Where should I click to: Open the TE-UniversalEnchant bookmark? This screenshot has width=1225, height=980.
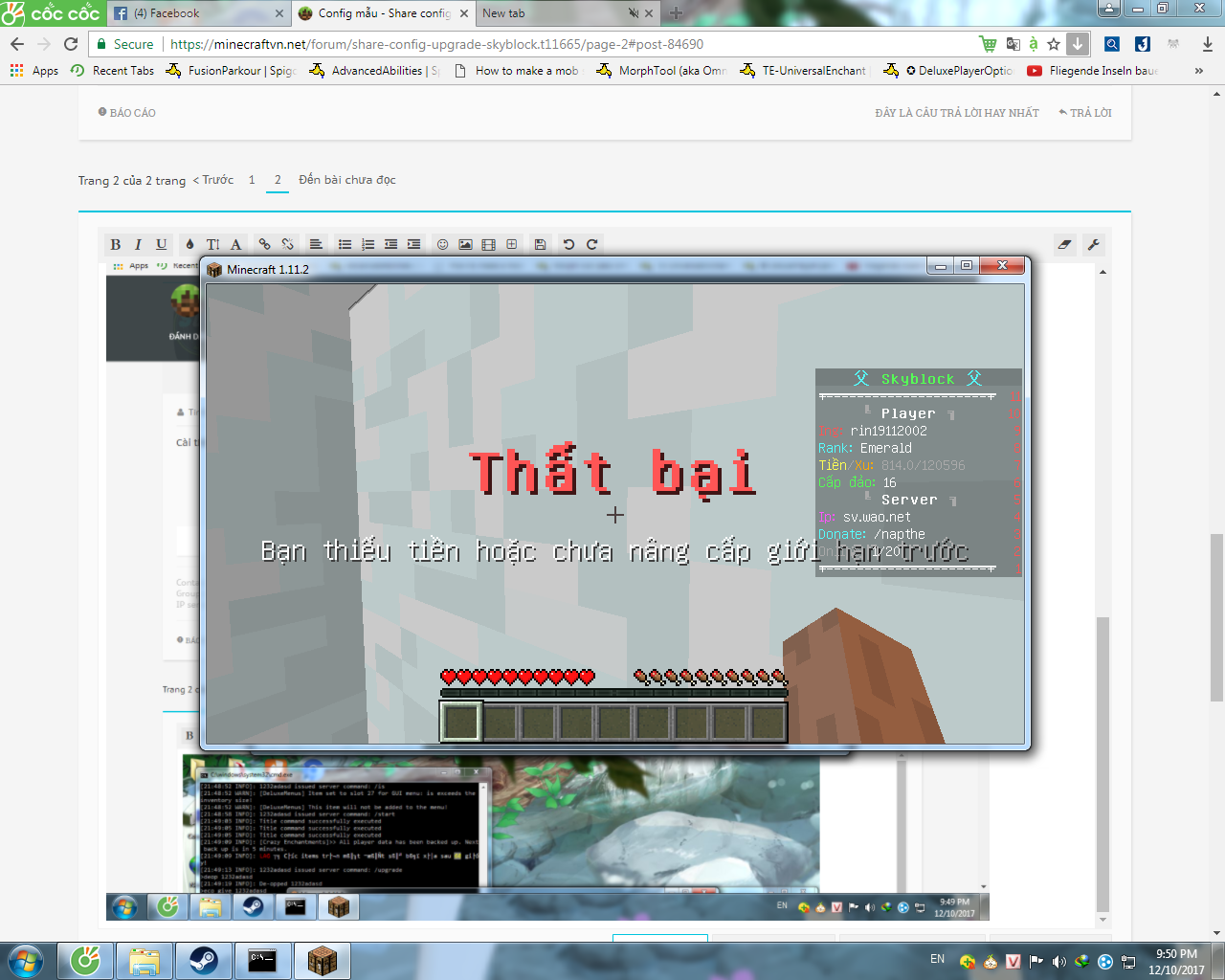804,71
